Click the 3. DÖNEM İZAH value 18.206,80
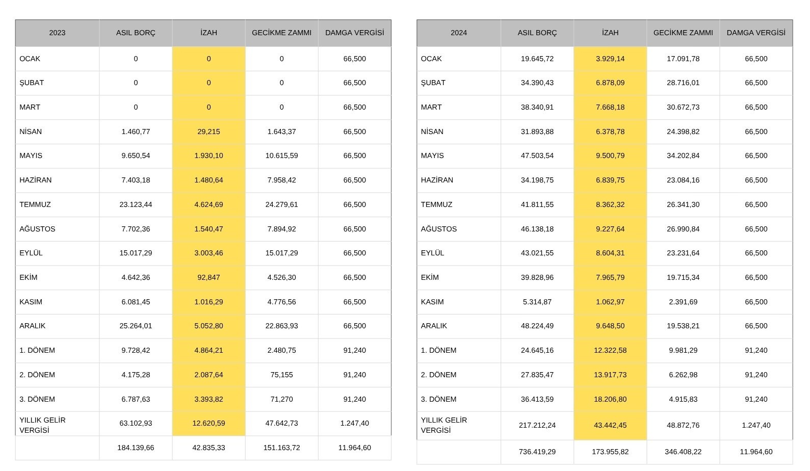The height and width of the screenshot is (471, 810). pyautogui.click(x=610, y=399)
